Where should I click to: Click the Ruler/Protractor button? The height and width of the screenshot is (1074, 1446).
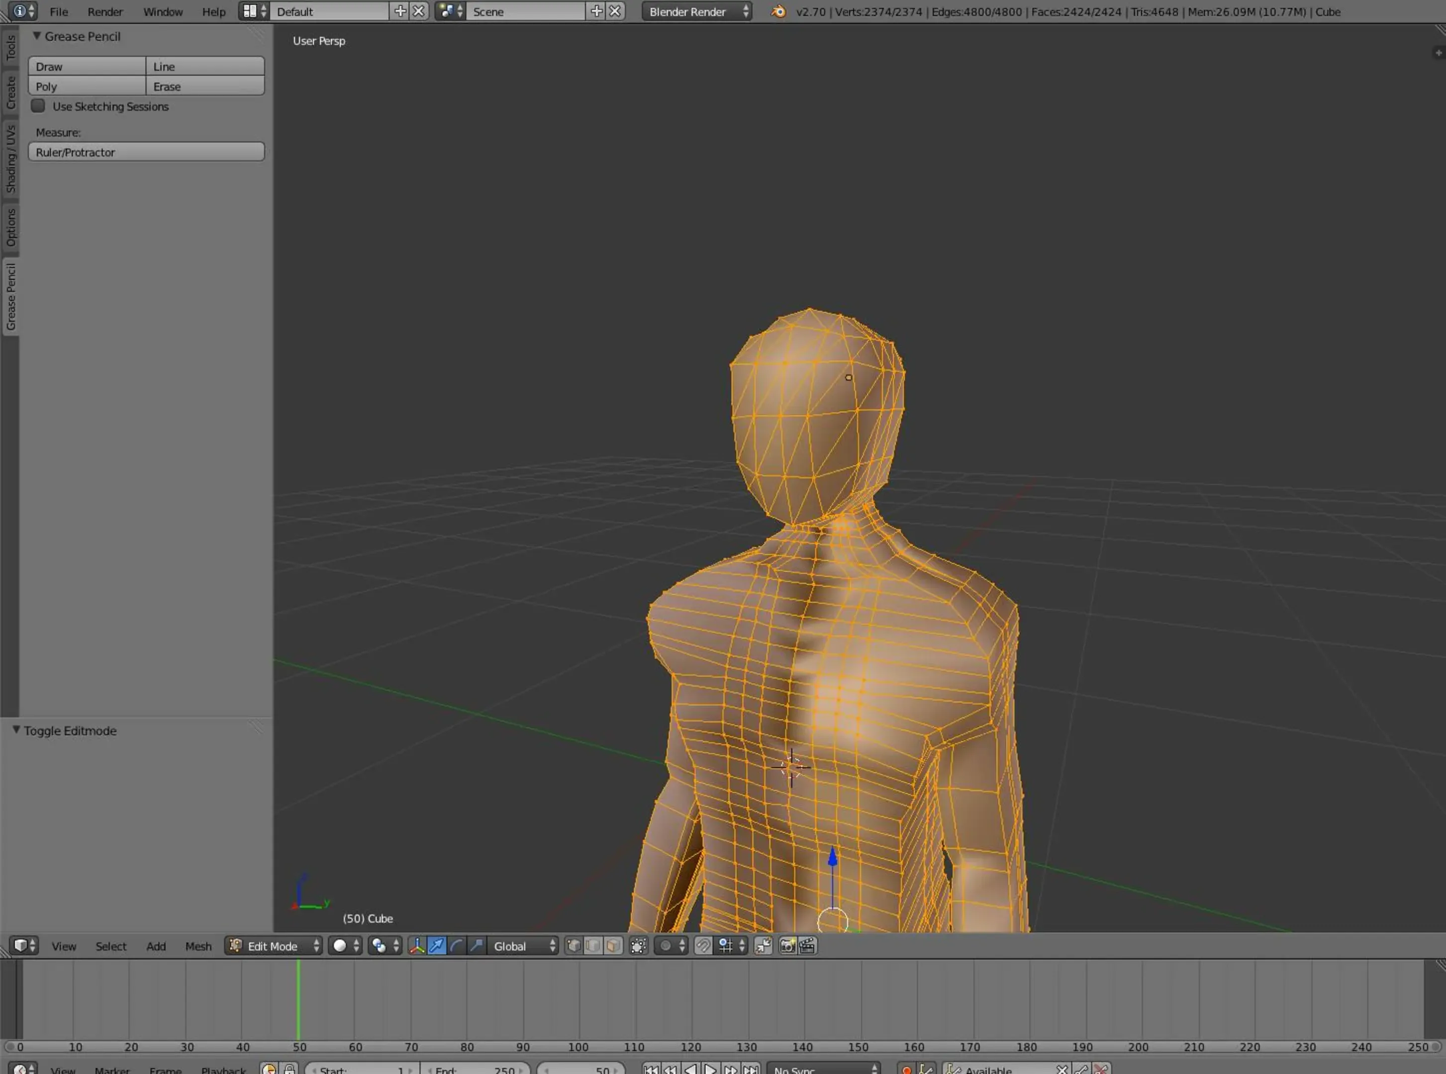click(x=146, y=152)
